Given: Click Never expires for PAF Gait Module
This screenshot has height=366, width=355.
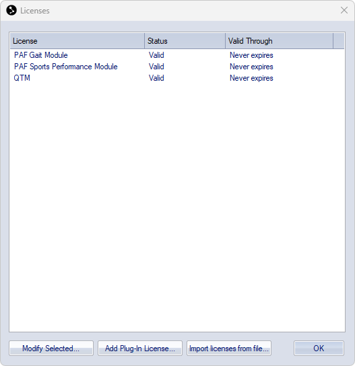Looking at the screenshot, I should click(251, 55).
